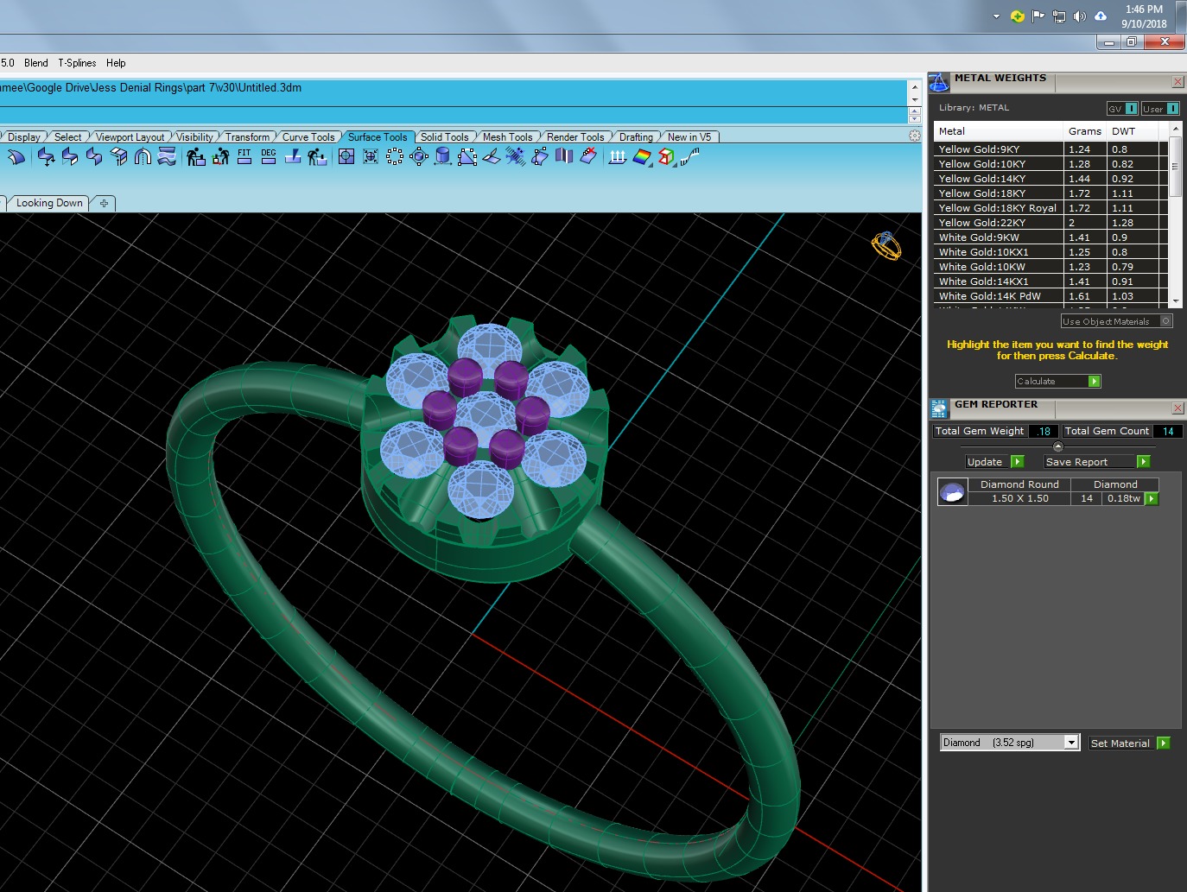The height and width of the screenshot is (892, 1187).
Task: Click the diamond gem thumbnail in report
Action: click(x=952, y=492)
